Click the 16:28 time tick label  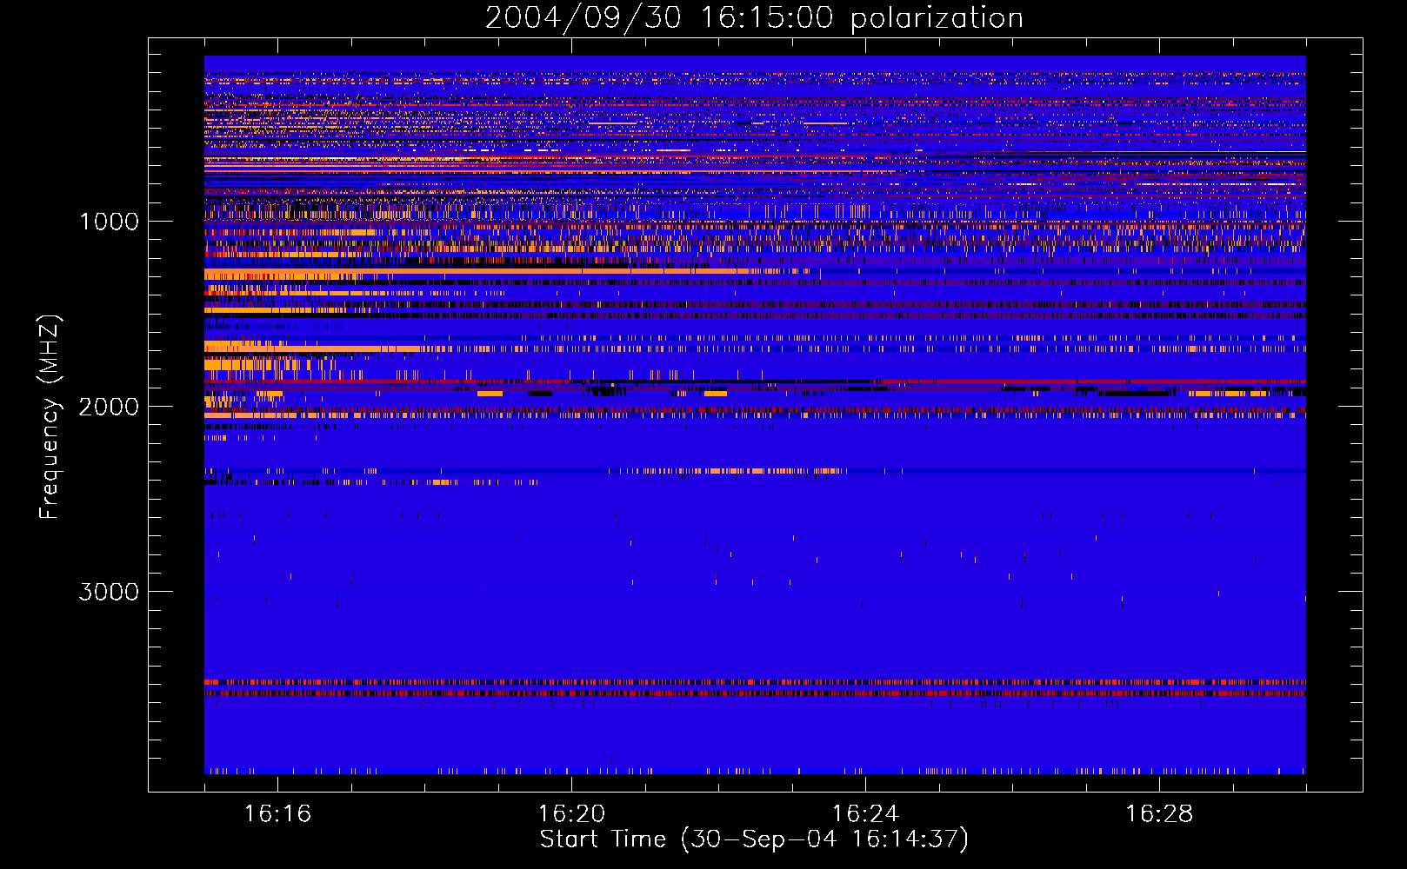[x=1159, y=813]
